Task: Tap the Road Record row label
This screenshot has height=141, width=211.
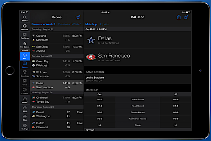Action: pos(138,106)
